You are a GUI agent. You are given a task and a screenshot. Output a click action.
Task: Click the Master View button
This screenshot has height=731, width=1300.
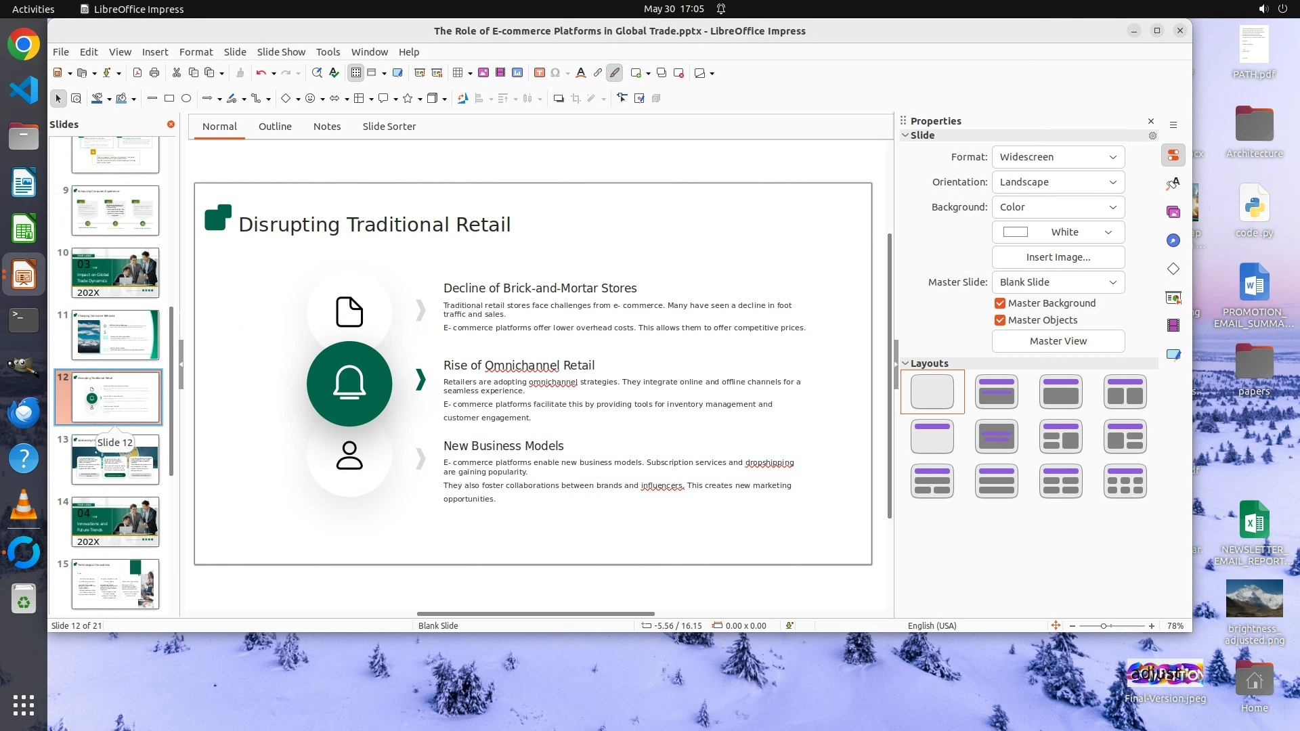pyautogui.click(x=1058, y=341)
